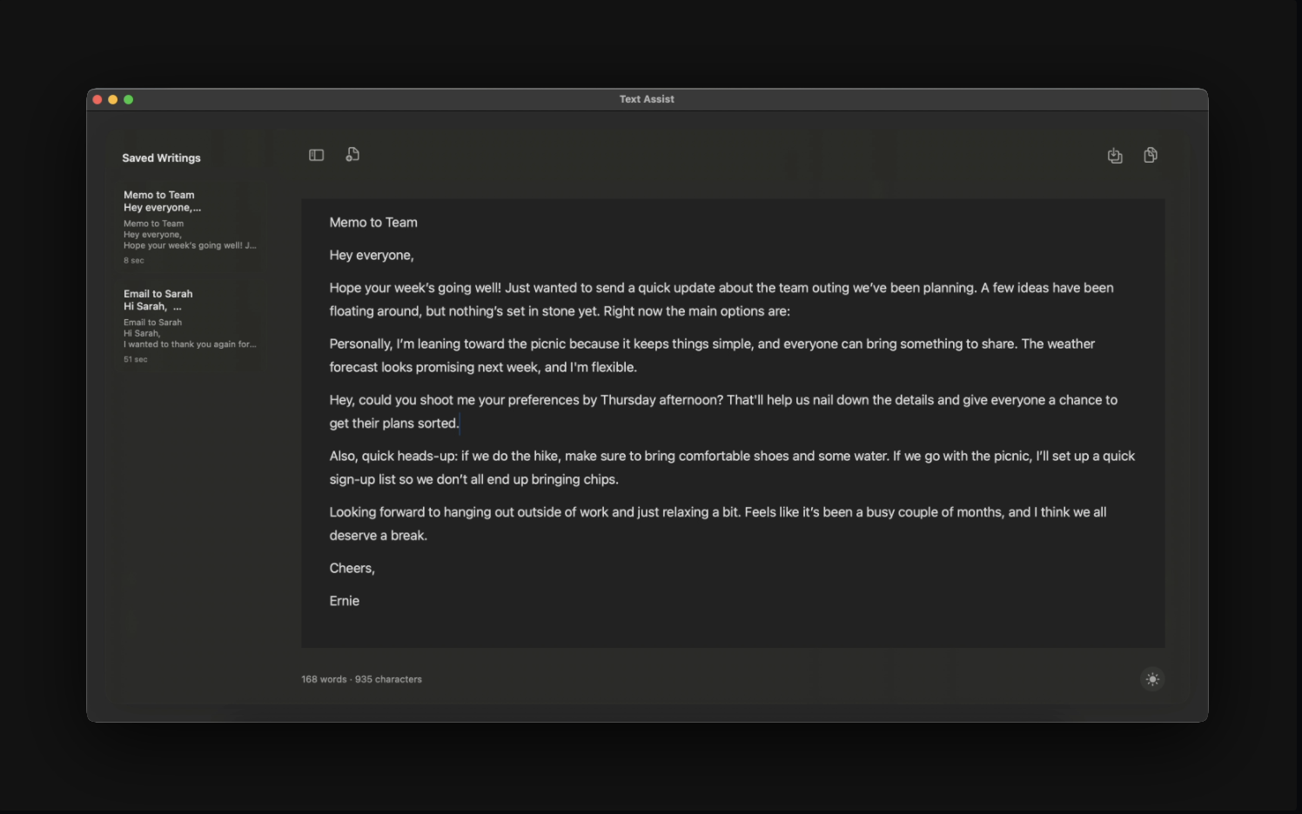Click the 'Ernie' signature line
Viewport: 1302px width, 814px height.
(345, 601)
